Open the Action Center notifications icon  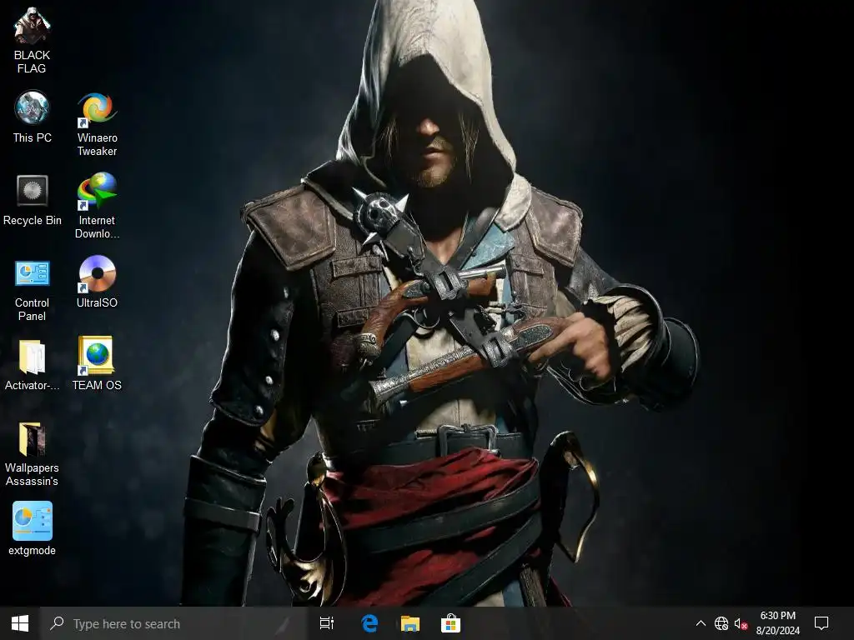(821, 623)
